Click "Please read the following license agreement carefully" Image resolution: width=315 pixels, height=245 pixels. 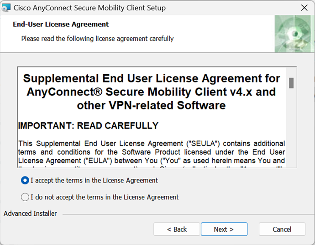(98, 39)
